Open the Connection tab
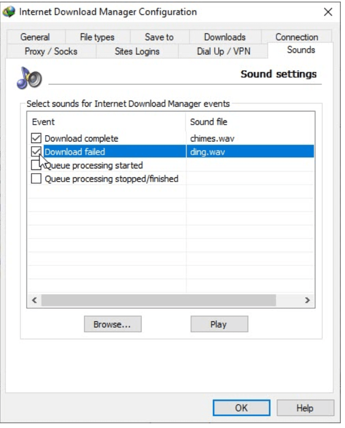Viewport: 345px width, 428px height. [x=297, y=37]
